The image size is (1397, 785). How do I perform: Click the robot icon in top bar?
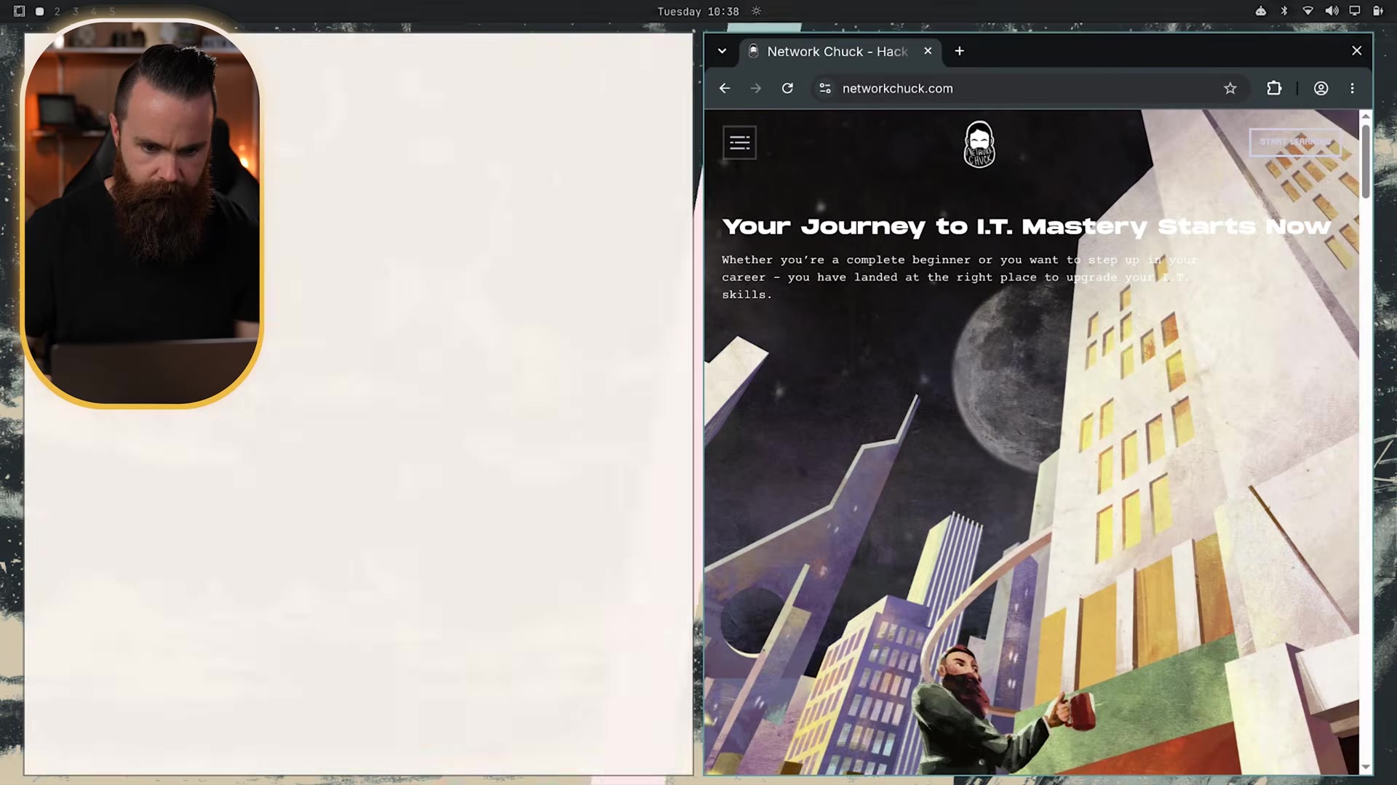tap(1261, 11)
